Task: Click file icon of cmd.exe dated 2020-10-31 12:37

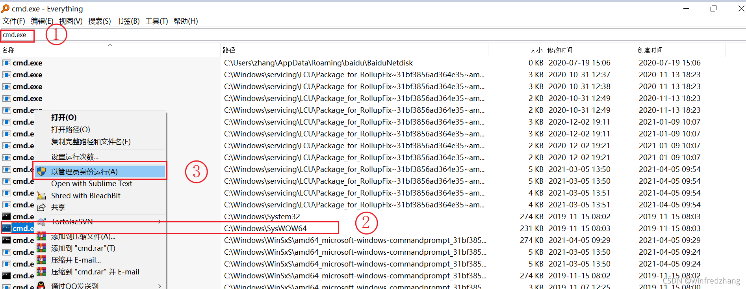Action: point(6,75)
